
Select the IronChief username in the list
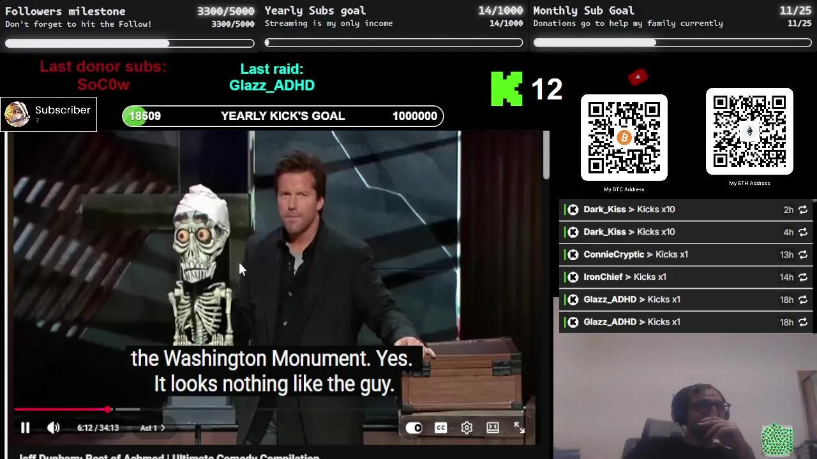pos(603,277)
